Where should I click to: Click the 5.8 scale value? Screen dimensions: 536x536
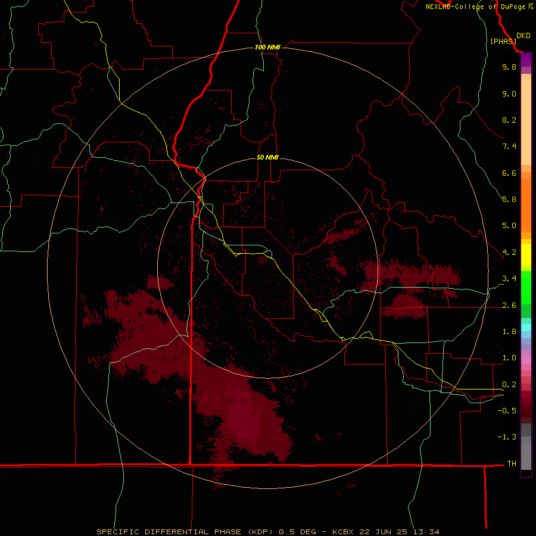pos(509,200)
